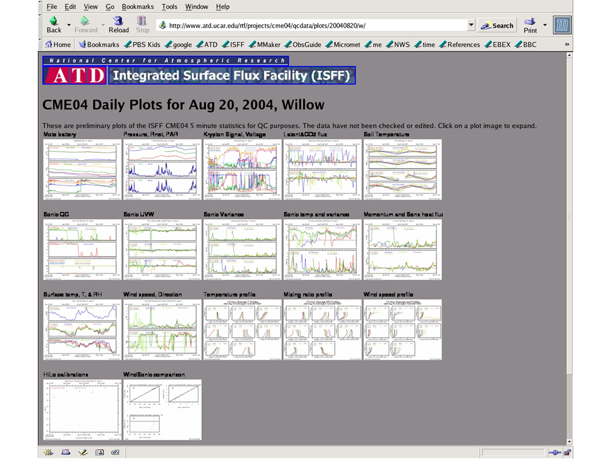Open the ISFF bookmark
Viewport: 612px width, 459px height.
point(233,45)
